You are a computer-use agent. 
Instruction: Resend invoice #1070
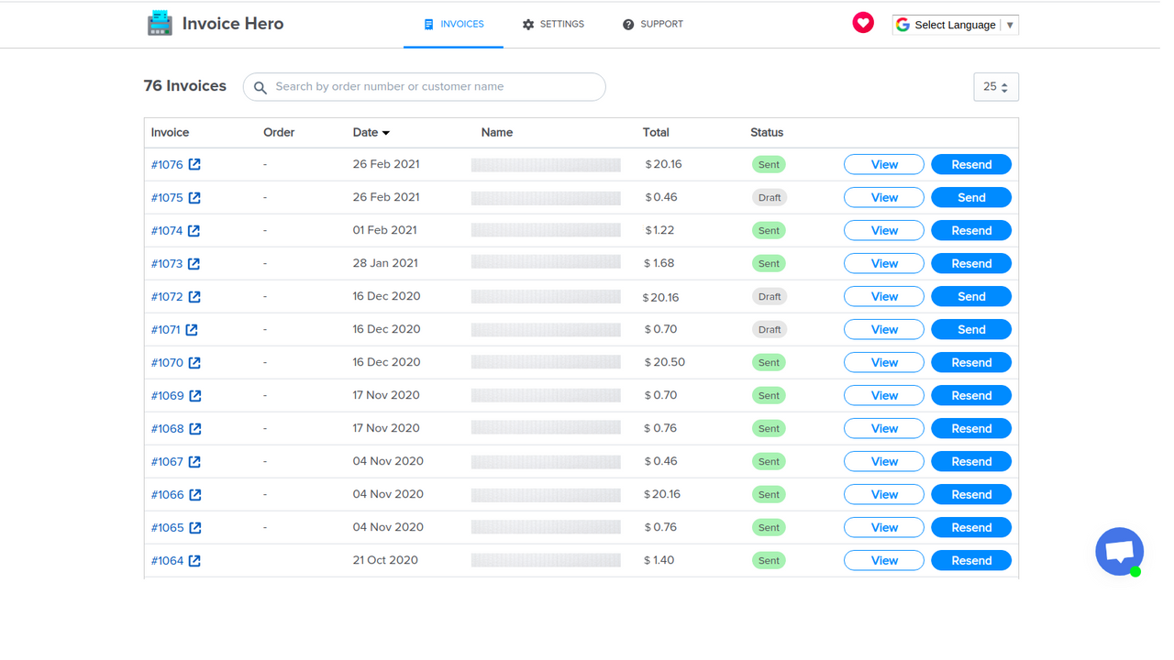pos(970,362)
